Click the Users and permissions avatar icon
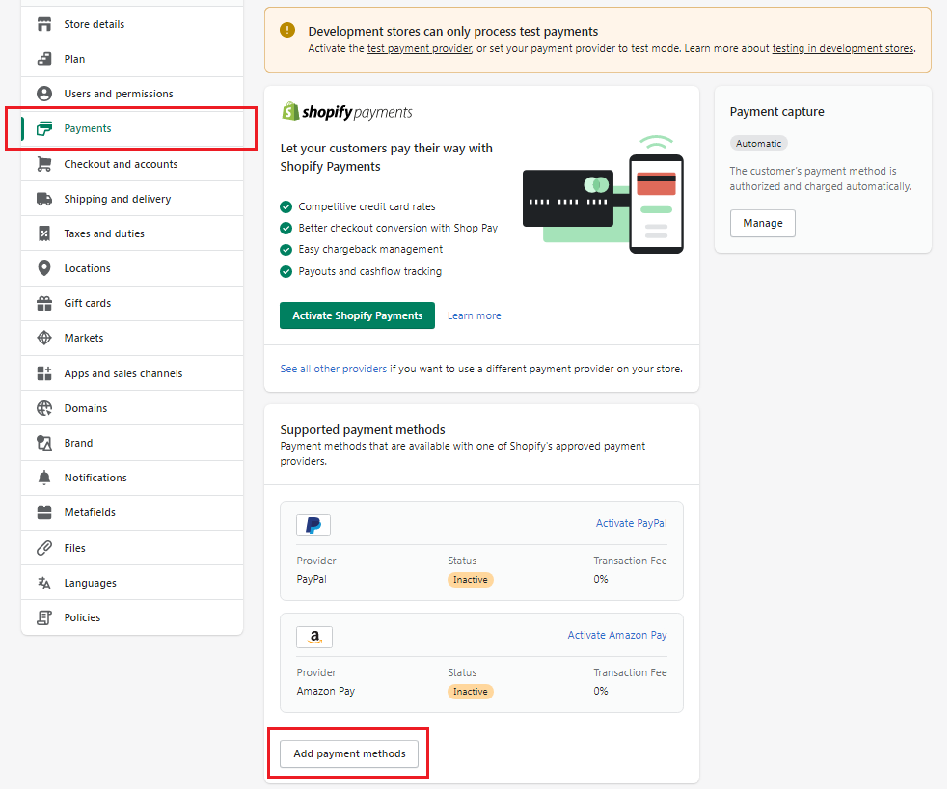This screenshot has height=794, width=952. [44, 94]
